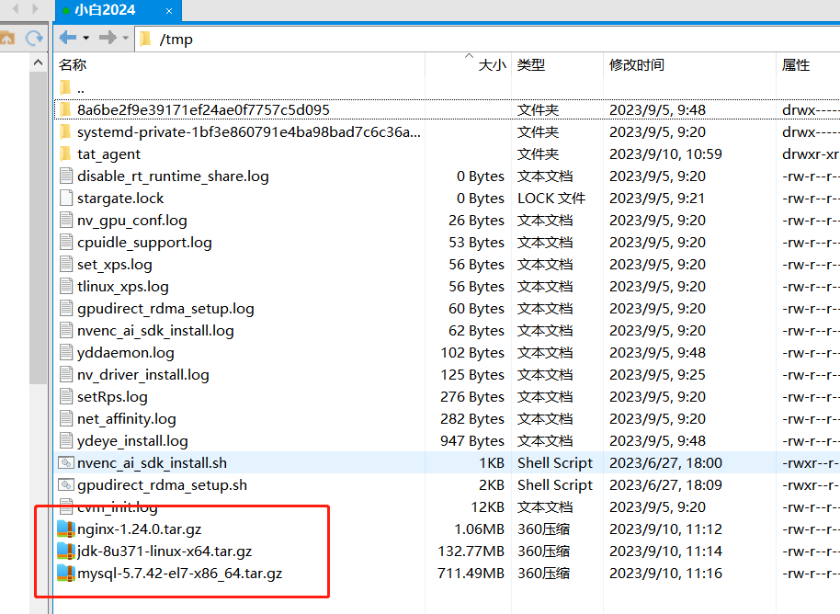
Task: Click the previous tab arrow at top left
Action: 16,8
